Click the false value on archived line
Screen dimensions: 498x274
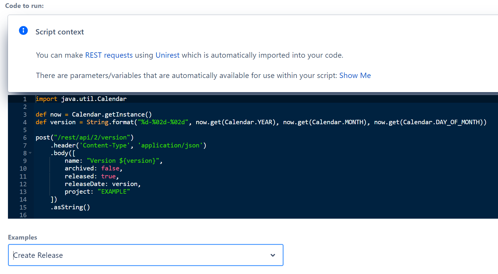pyautogui.click(x=110, y=168)
